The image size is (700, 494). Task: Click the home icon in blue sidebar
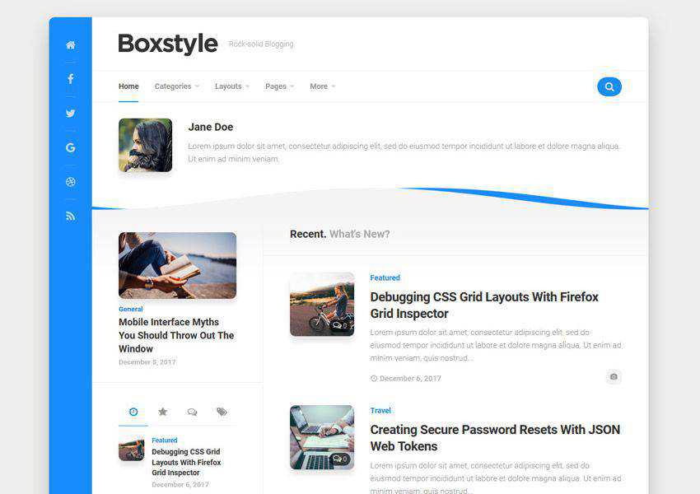(70, 45)
